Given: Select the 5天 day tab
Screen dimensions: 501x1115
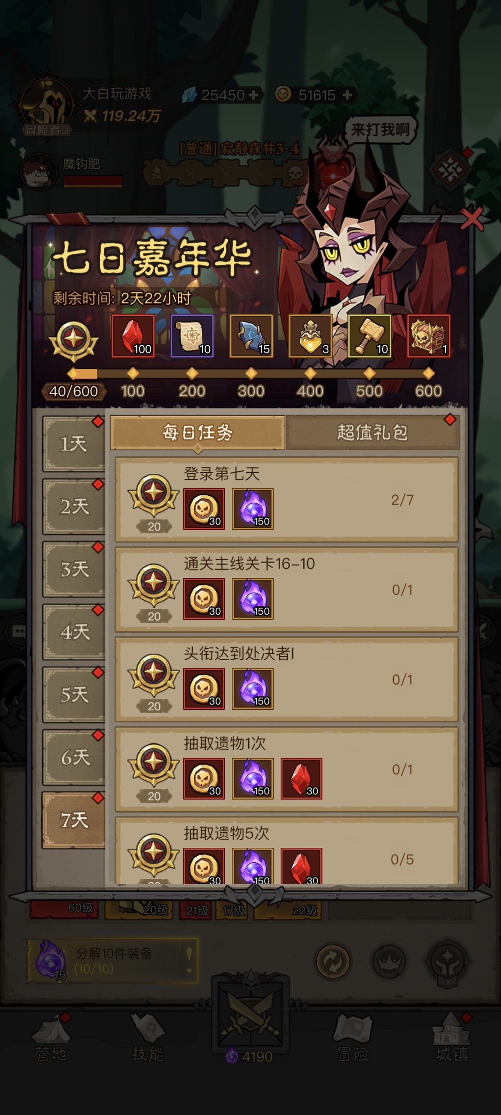Looking at the screenshot, I should (74, 695).
